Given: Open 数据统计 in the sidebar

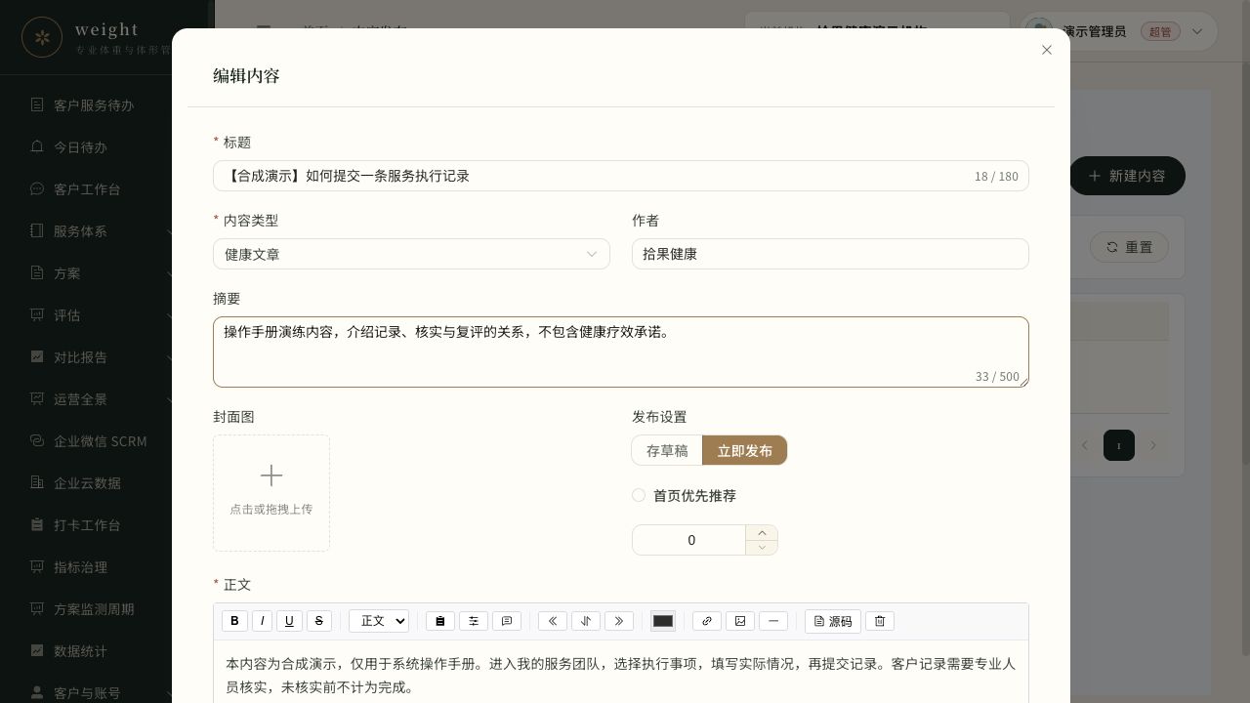Looking at the screenshot, I should click(x=80, y=651).
